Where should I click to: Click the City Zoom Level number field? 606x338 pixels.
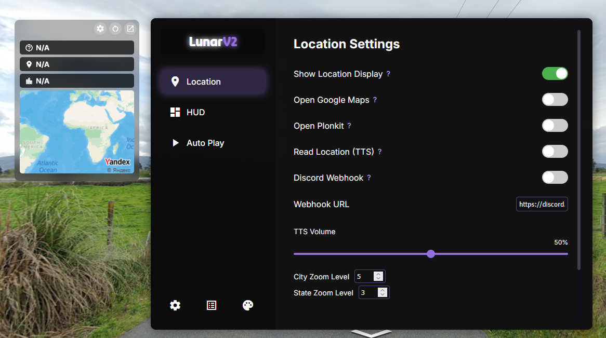[x=370, y=276]
